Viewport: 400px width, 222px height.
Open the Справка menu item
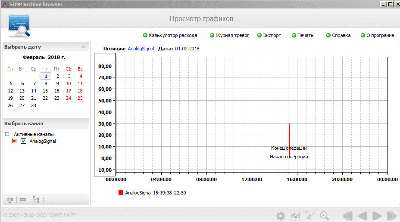click(x=338, y=35)
